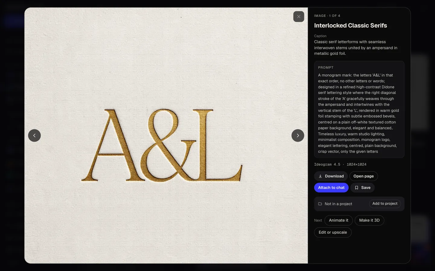
Task: Click the 'Ideogram 4.5 · 1024×1024' model info
Action: (340, 164)
